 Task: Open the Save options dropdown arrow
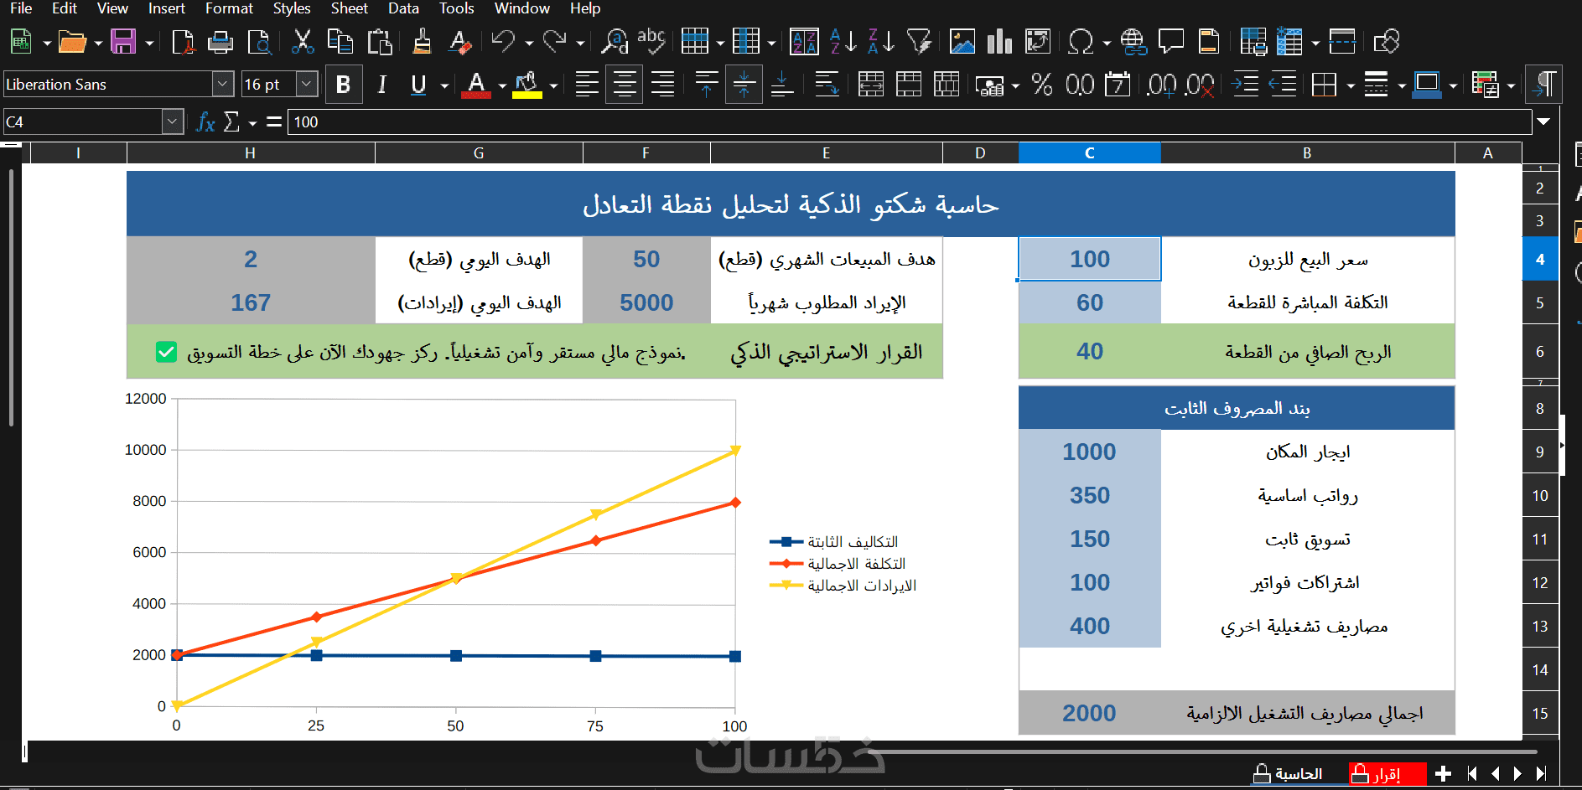click(149, 42)
